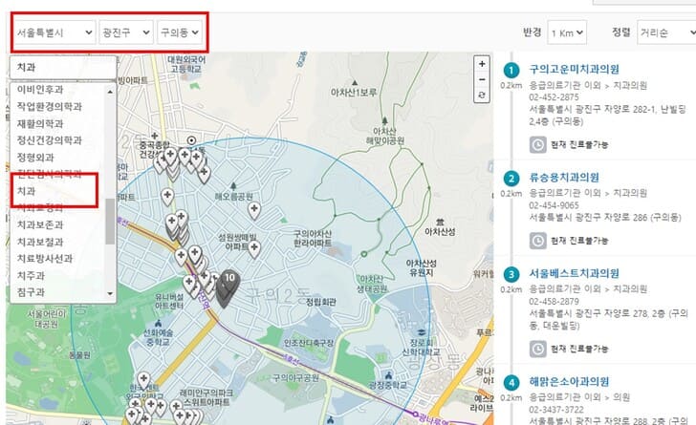Open the 광진구 district dropdown
Screen dimensions: 696x425
pyautogui.click(x=126, y=32)
